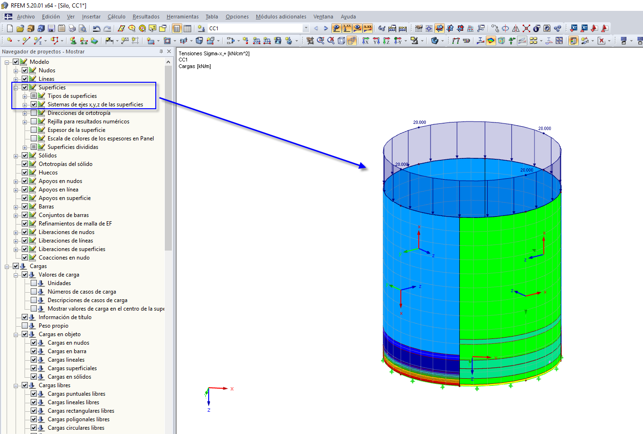Uncheck the Nudos checkbox
This screenshot has height=434, width=643.
[x=25, y=70]
